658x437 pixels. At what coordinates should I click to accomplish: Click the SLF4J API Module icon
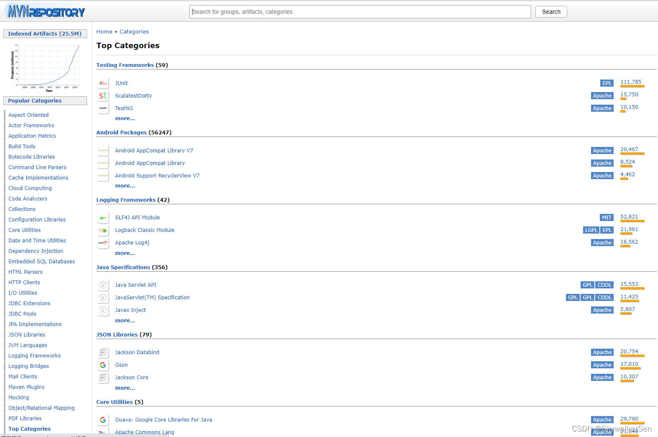103,218
